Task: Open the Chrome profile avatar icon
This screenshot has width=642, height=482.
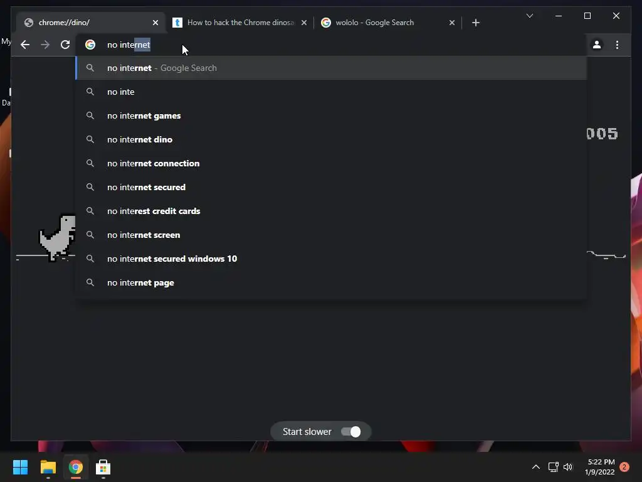Action: (x=597, y=45)
